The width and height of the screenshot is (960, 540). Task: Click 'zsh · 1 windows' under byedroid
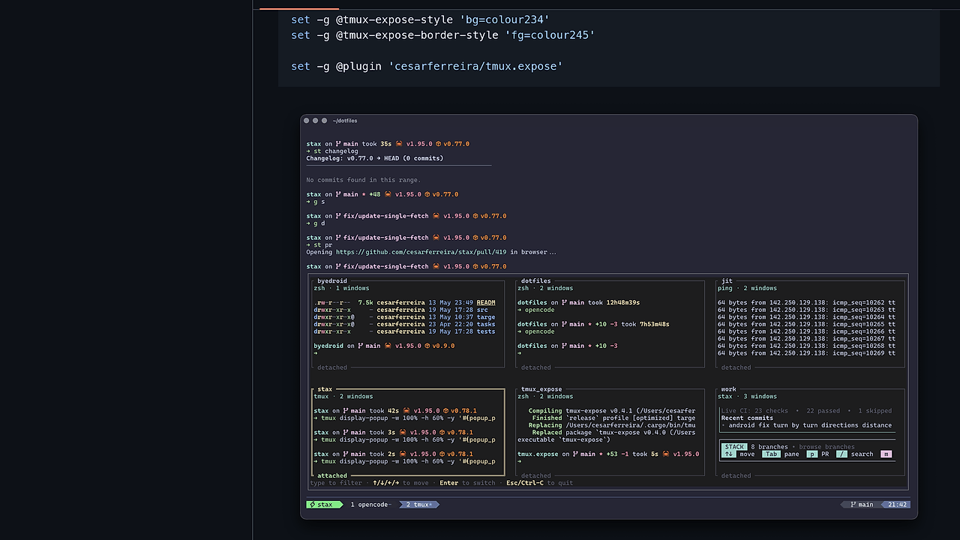(341, 288)
